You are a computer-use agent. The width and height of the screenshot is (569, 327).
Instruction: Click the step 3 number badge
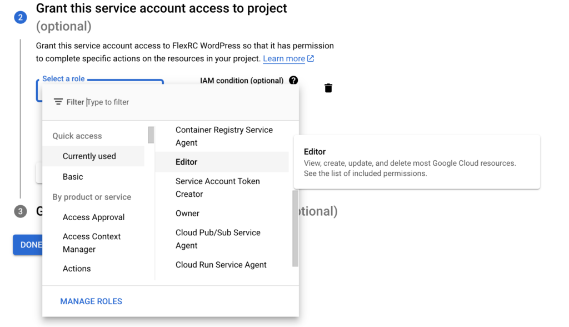(21, 211)
